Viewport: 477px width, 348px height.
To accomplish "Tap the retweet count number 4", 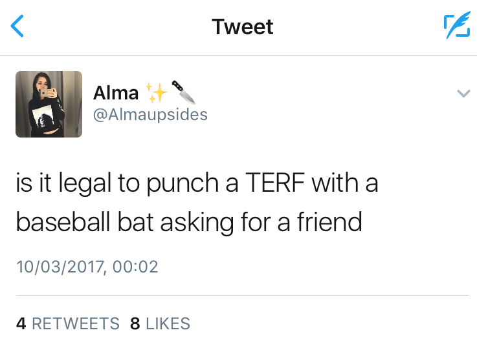I will pyautogui.click(x=21, y=323).
